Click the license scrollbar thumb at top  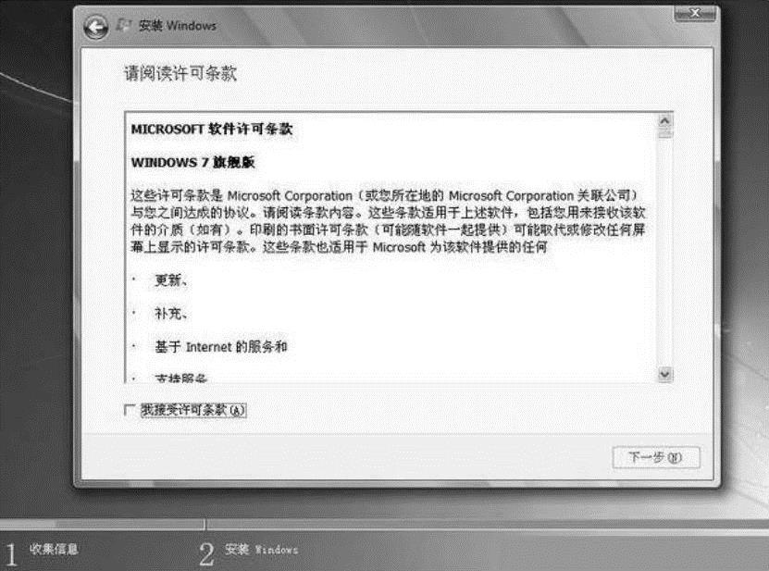pos(664,133)
